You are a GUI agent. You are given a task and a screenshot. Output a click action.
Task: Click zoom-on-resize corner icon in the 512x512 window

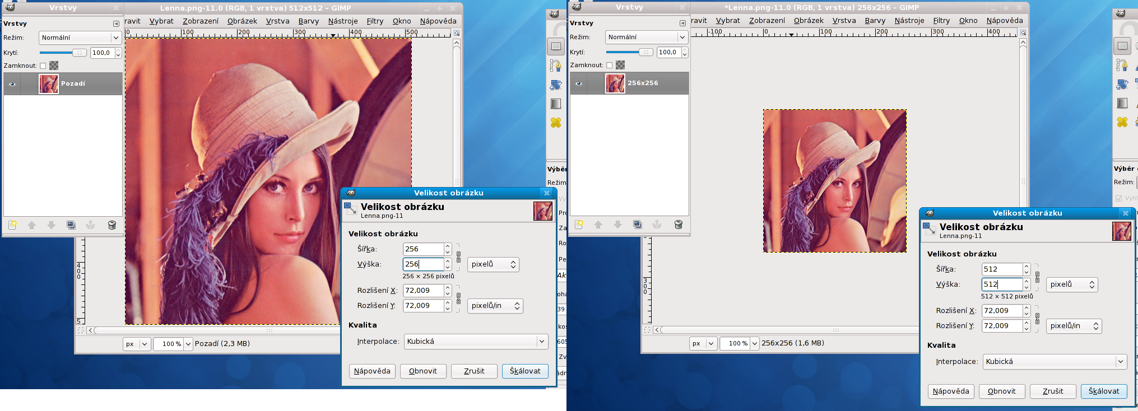[457, 33]
